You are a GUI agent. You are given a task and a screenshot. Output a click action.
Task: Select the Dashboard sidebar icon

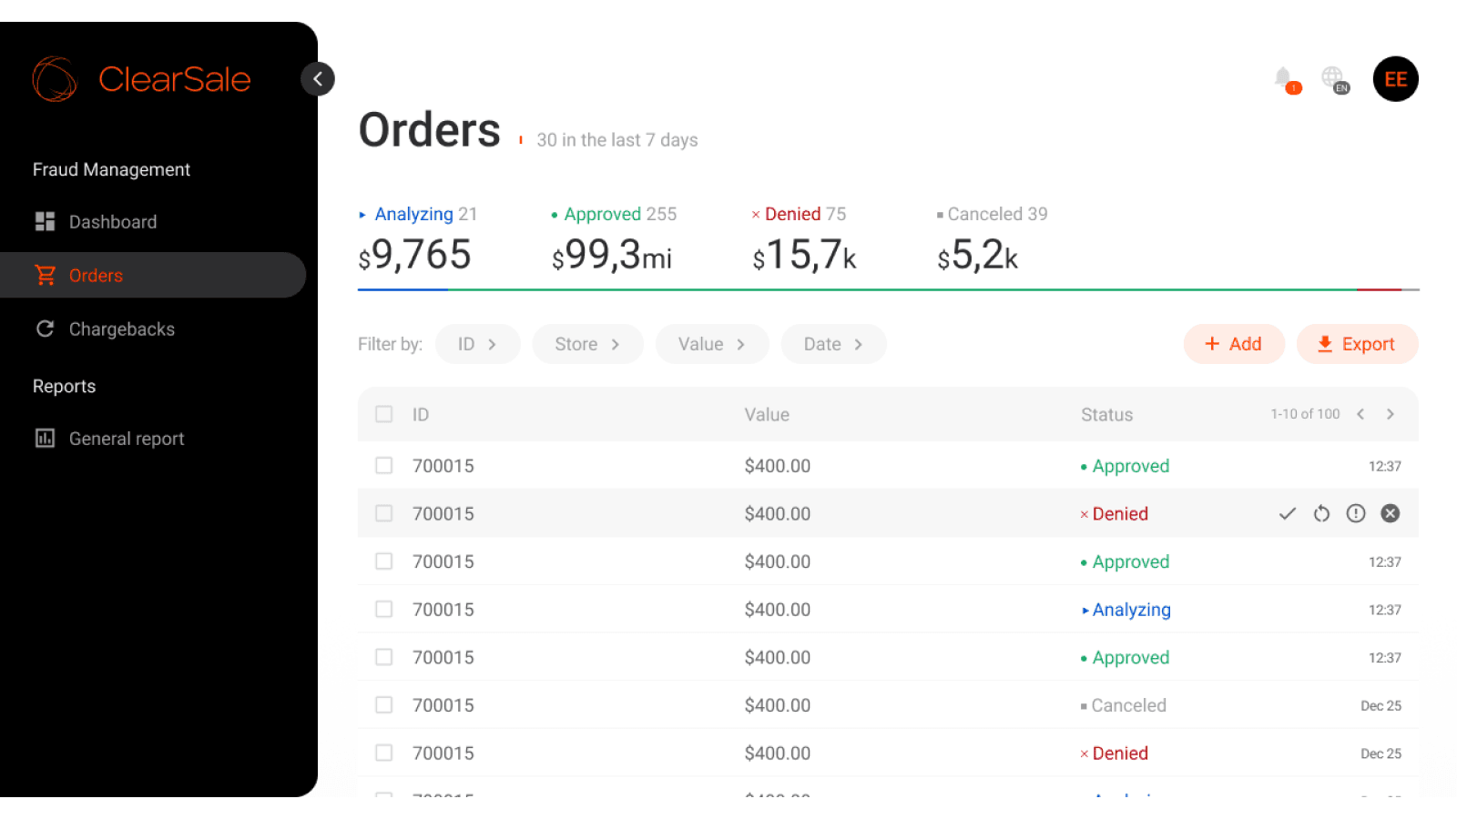pos(44,221)
